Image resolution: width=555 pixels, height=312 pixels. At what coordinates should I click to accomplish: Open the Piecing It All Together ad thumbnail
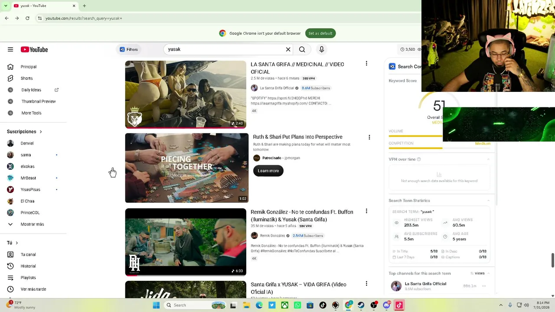point(187,168)
